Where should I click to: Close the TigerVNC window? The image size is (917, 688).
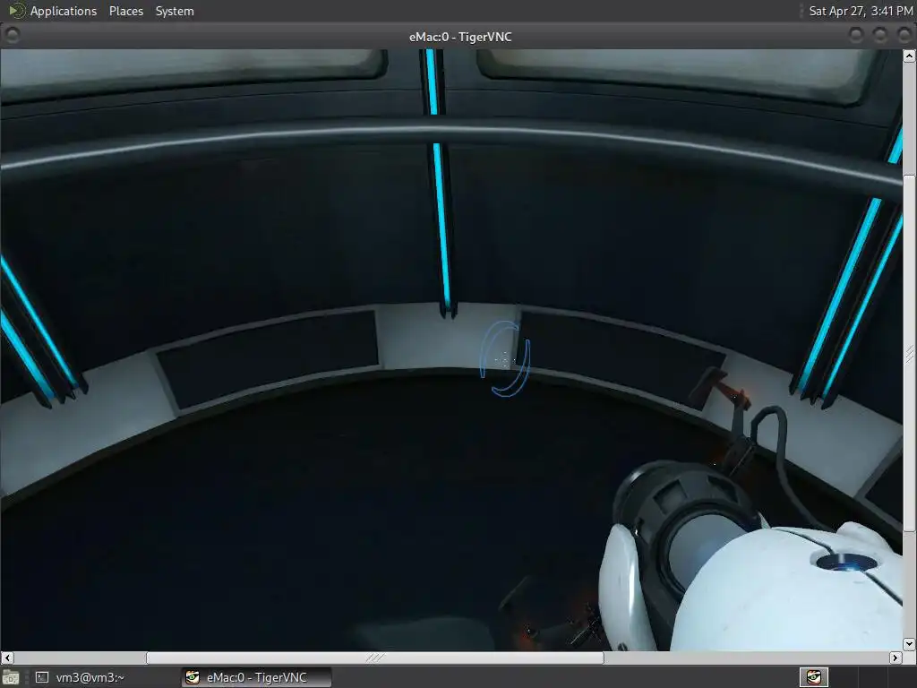tap(904, 36)
